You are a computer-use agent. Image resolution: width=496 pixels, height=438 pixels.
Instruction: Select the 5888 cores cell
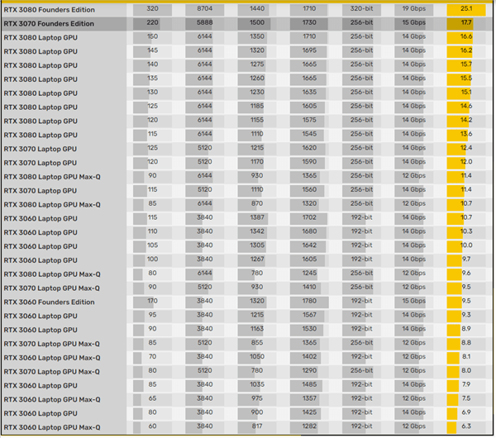click(x=204, y=24)
